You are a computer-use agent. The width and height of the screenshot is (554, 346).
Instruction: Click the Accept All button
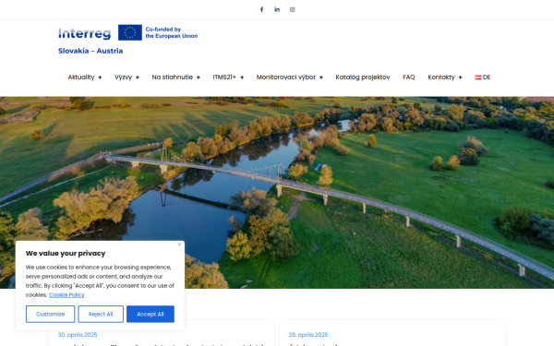(151, 314)
